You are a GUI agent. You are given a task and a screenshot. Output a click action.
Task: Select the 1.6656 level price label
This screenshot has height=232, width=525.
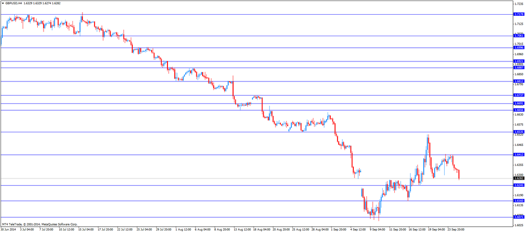tap(519, 110)
